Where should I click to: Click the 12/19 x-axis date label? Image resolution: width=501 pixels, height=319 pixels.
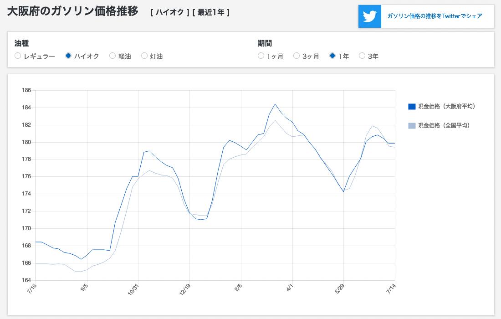185,289
